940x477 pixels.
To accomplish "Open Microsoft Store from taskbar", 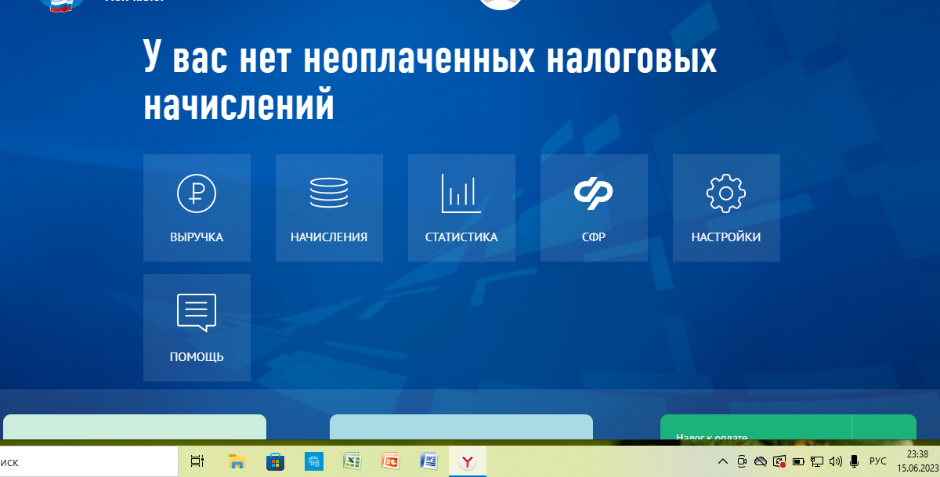I will coord(275,462).
